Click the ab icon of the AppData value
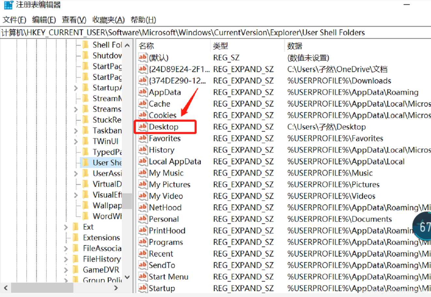 [x=142, y=92]
